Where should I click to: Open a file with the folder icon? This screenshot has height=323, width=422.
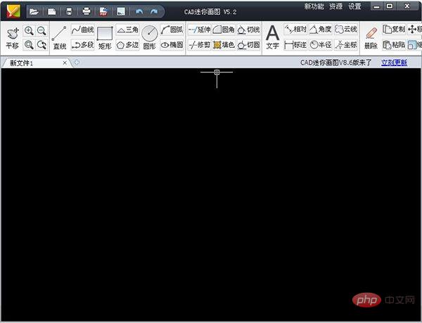34,11
